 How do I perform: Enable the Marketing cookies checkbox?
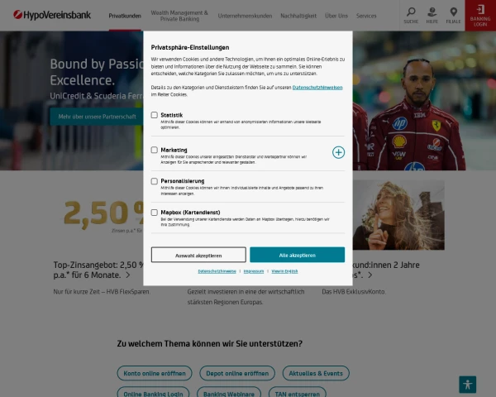(x=155, y=150)
